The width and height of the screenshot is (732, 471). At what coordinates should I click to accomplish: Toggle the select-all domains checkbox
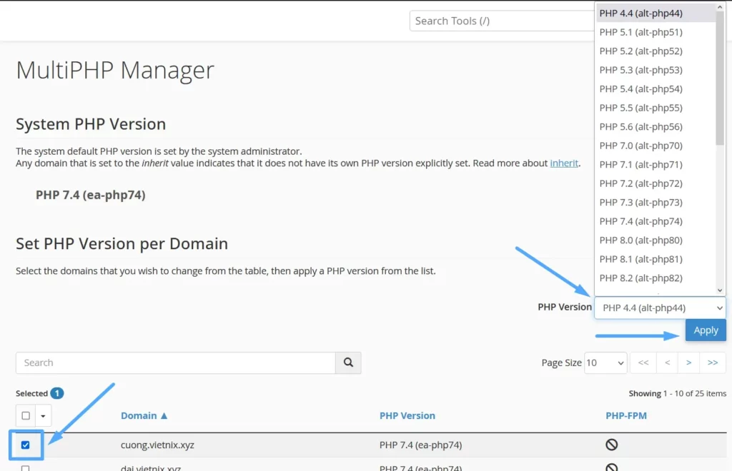point(26,415)
